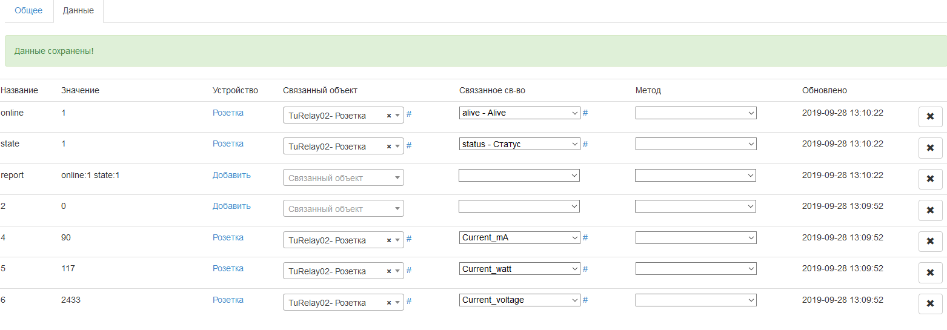Click # link next to Current_voltage property
The image size is (947, 330).
585,300
